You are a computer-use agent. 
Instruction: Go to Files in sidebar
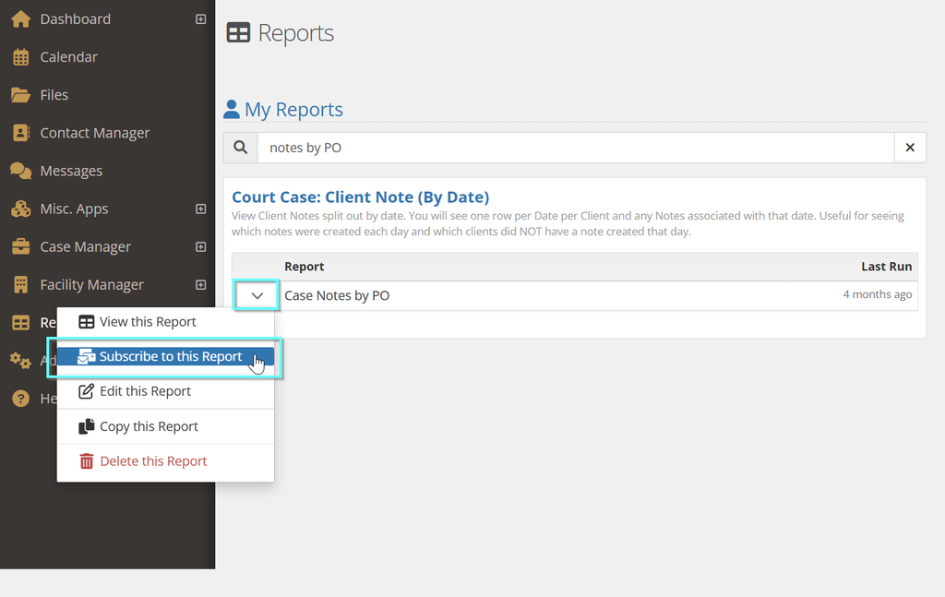pyautogui.click(x=54, y=95)
